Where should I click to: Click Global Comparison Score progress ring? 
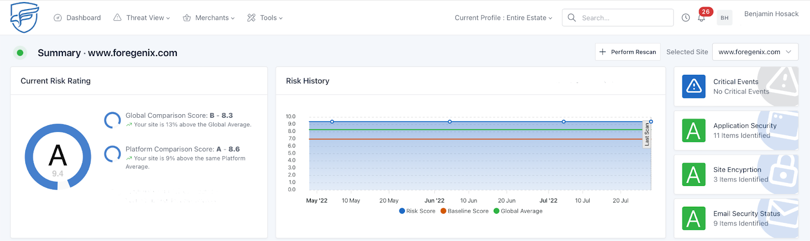coord(112,120)
